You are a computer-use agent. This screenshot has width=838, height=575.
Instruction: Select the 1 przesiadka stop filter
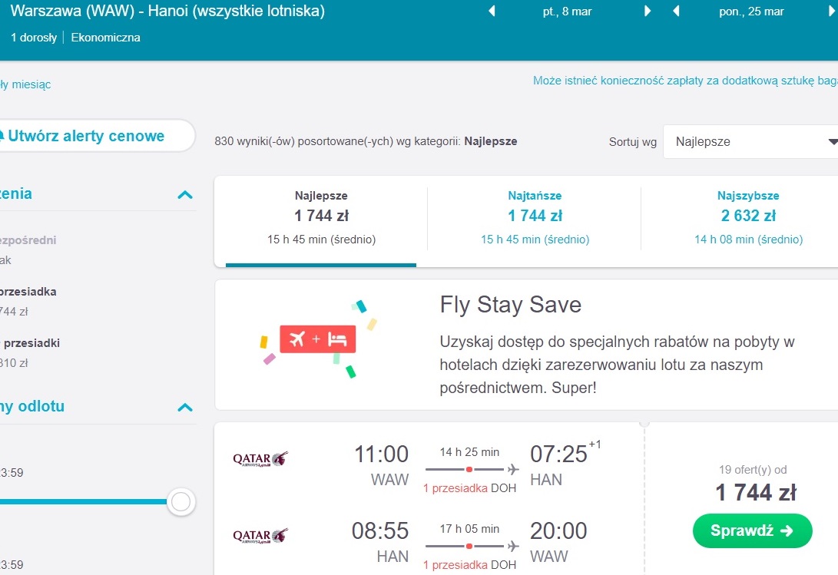[28, 292]
